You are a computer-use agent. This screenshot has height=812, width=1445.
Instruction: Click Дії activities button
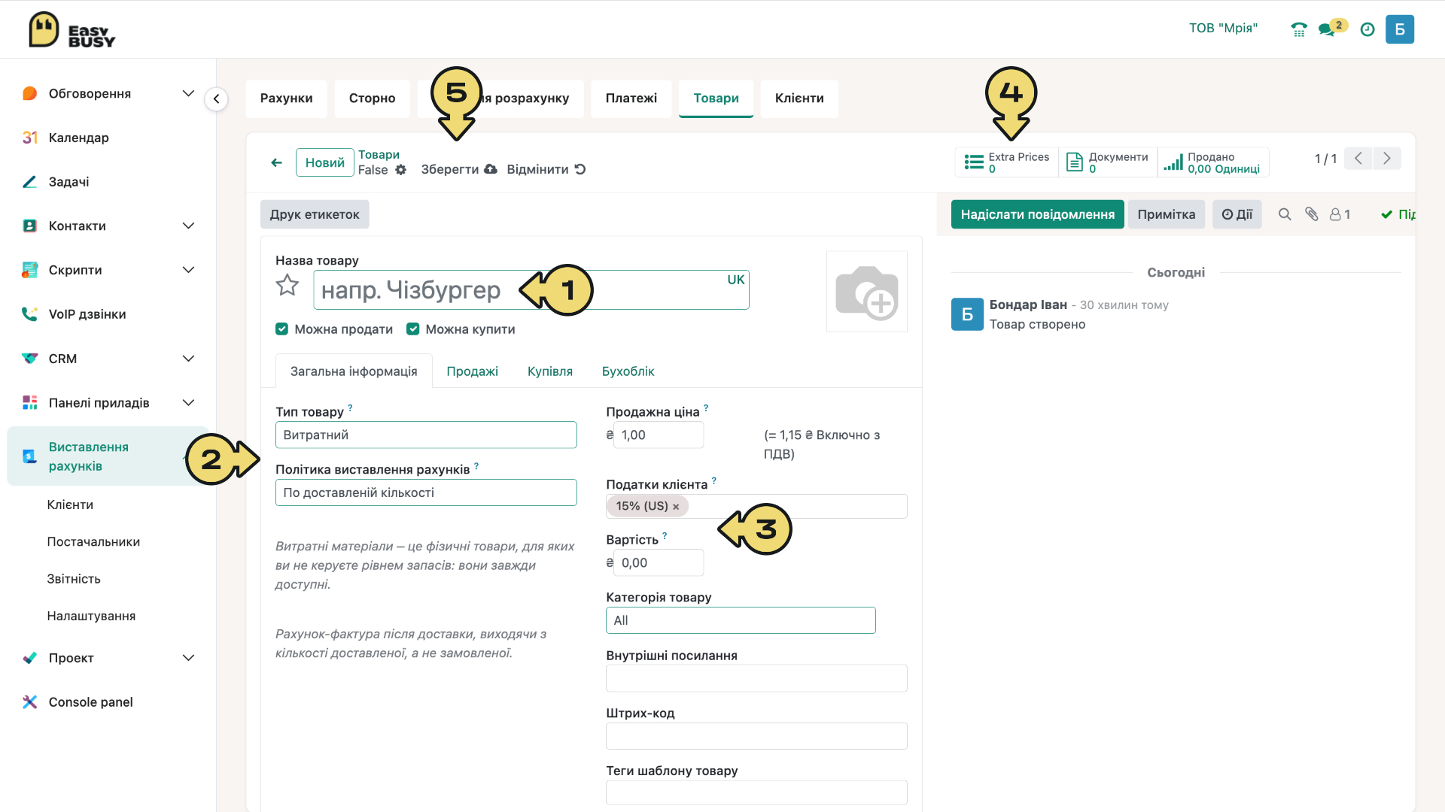(1237, 214)
